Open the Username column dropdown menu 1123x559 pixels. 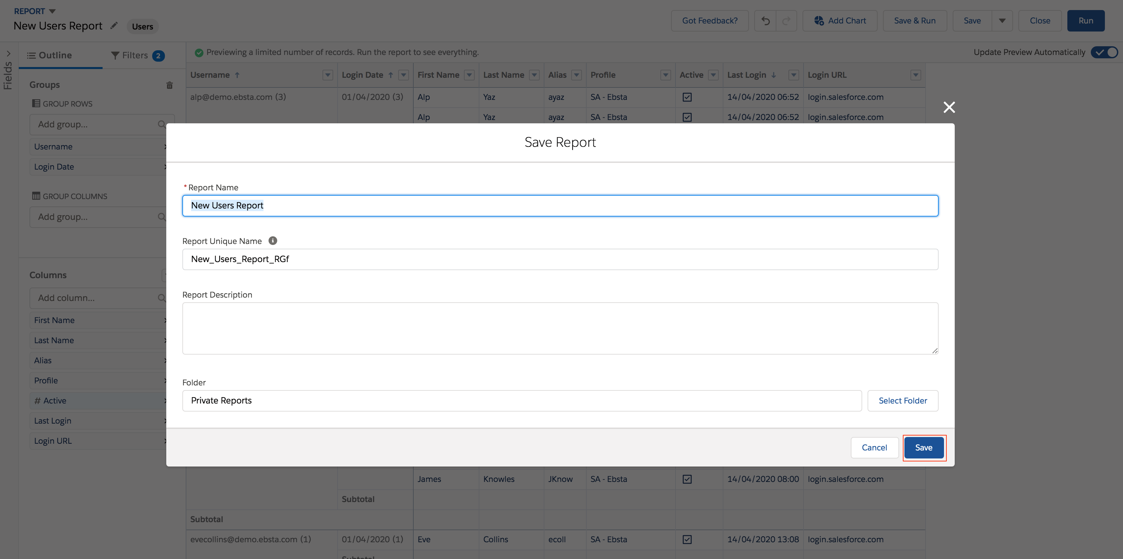(x=328, y=75)
